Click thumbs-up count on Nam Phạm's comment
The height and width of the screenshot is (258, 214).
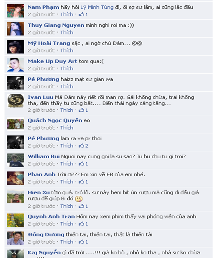click(x=83, y=14)
